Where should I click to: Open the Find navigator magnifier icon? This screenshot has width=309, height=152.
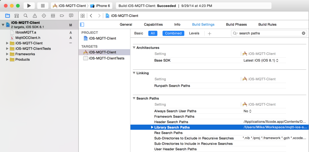[x=26, y=16]
